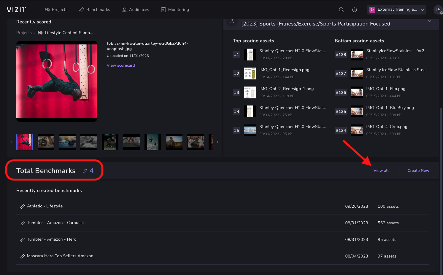Advance thumbnail carousel with right arrow
The width and height of the screenshot is (443, 275).
pyautogui.click(x=217, y=142)
